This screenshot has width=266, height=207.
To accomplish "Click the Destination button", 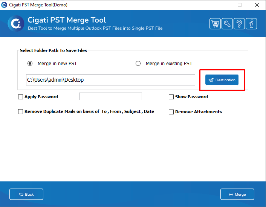I will (x=222, y=80).
